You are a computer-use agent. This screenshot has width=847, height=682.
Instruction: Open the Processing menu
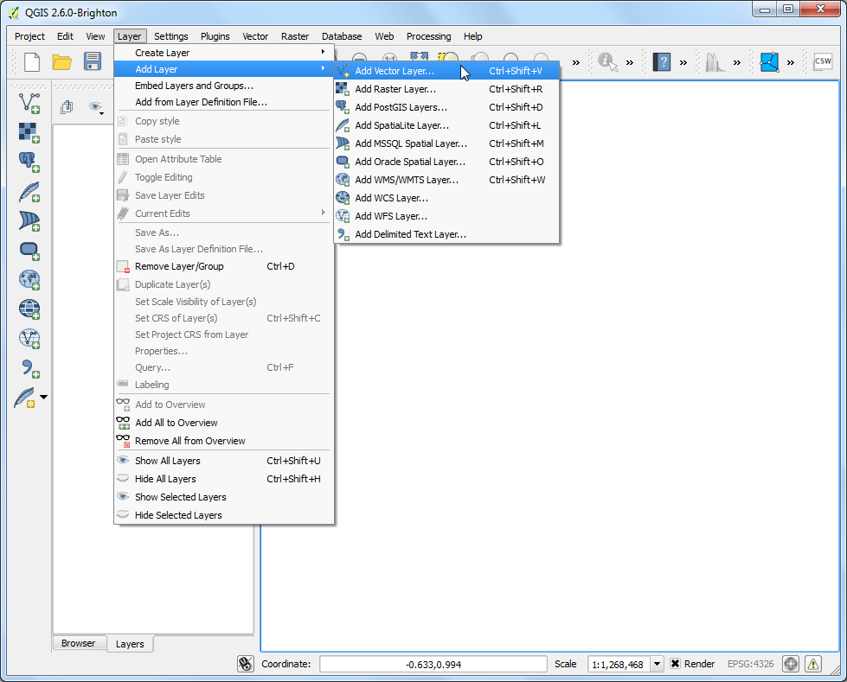[x=428, y=36]
